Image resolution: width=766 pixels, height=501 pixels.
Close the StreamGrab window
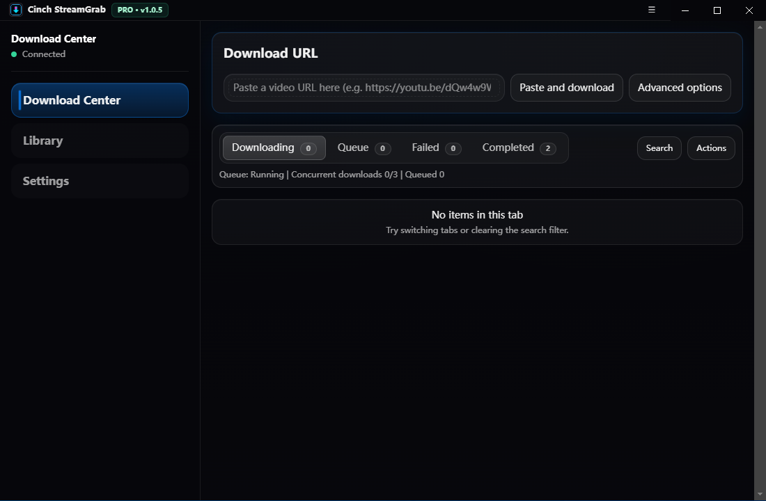pos(749,10)
